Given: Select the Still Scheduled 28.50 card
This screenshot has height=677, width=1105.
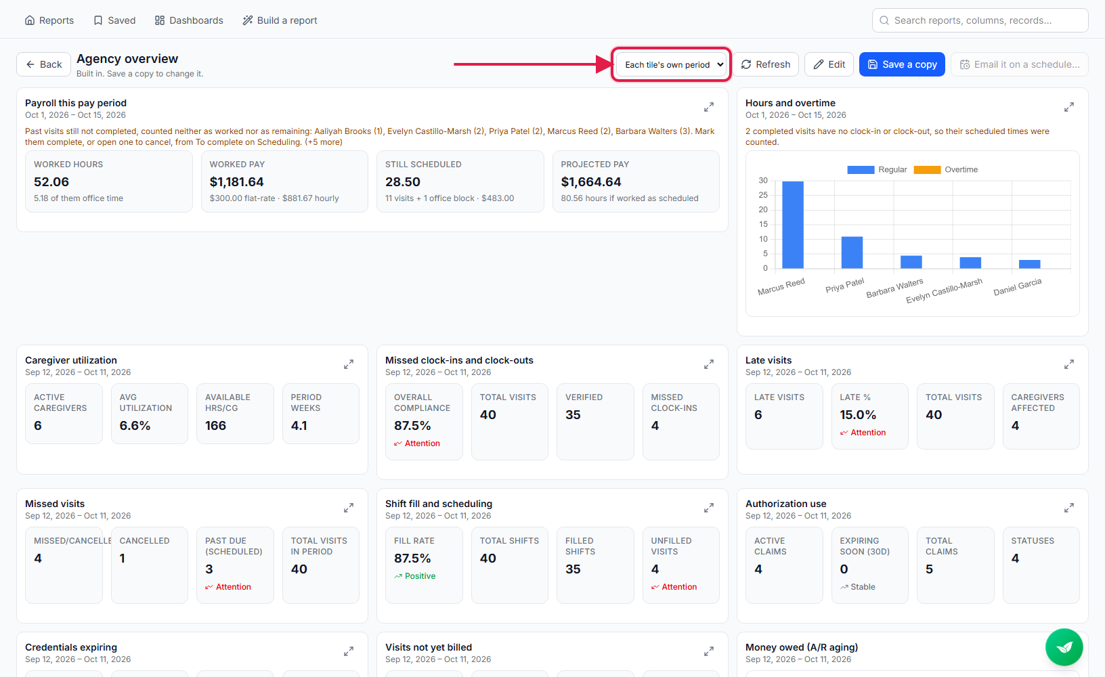Looking at the screenshot, I should click(460, 181).
